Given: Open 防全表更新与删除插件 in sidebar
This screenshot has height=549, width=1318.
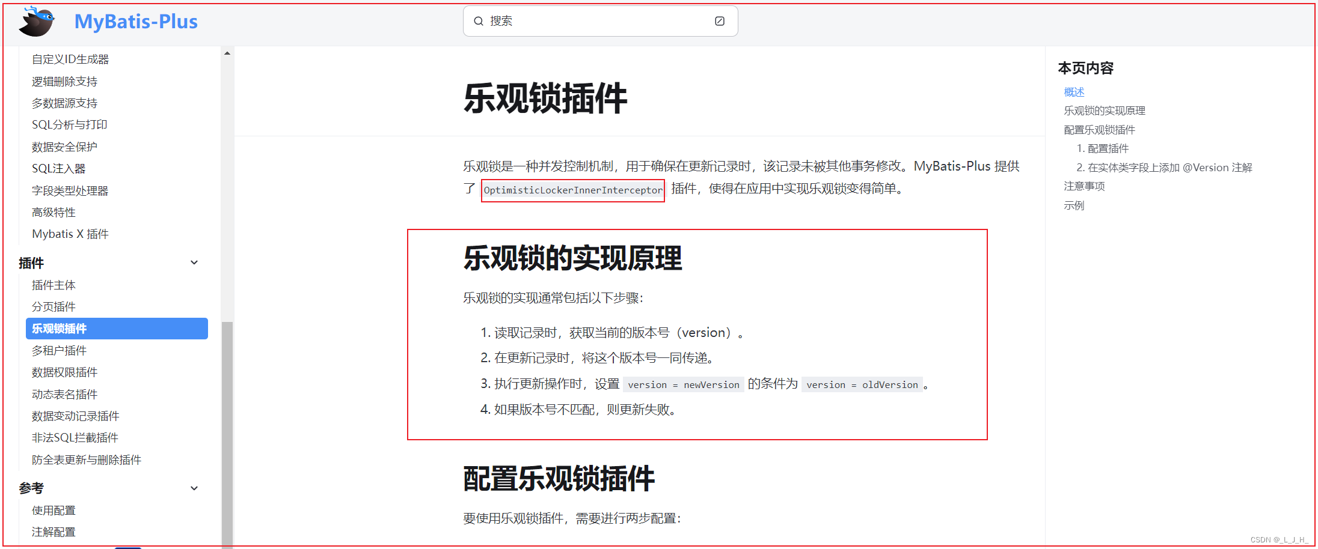Looking at the screenshot, I should [86, 460].
